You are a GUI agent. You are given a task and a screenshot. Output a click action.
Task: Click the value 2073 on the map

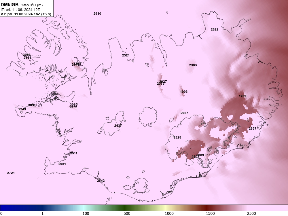[x=161, y=84]
